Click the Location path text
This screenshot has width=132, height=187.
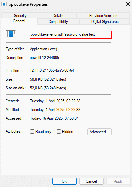(52, 70)
